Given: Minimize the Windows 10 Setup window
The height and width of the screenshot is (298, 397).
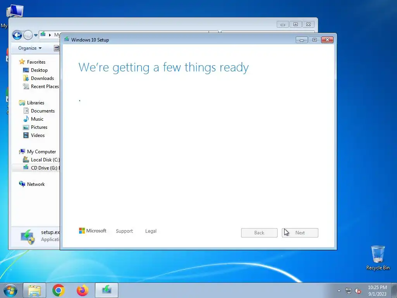Looking at the screenshot, I should pos(302,40).
